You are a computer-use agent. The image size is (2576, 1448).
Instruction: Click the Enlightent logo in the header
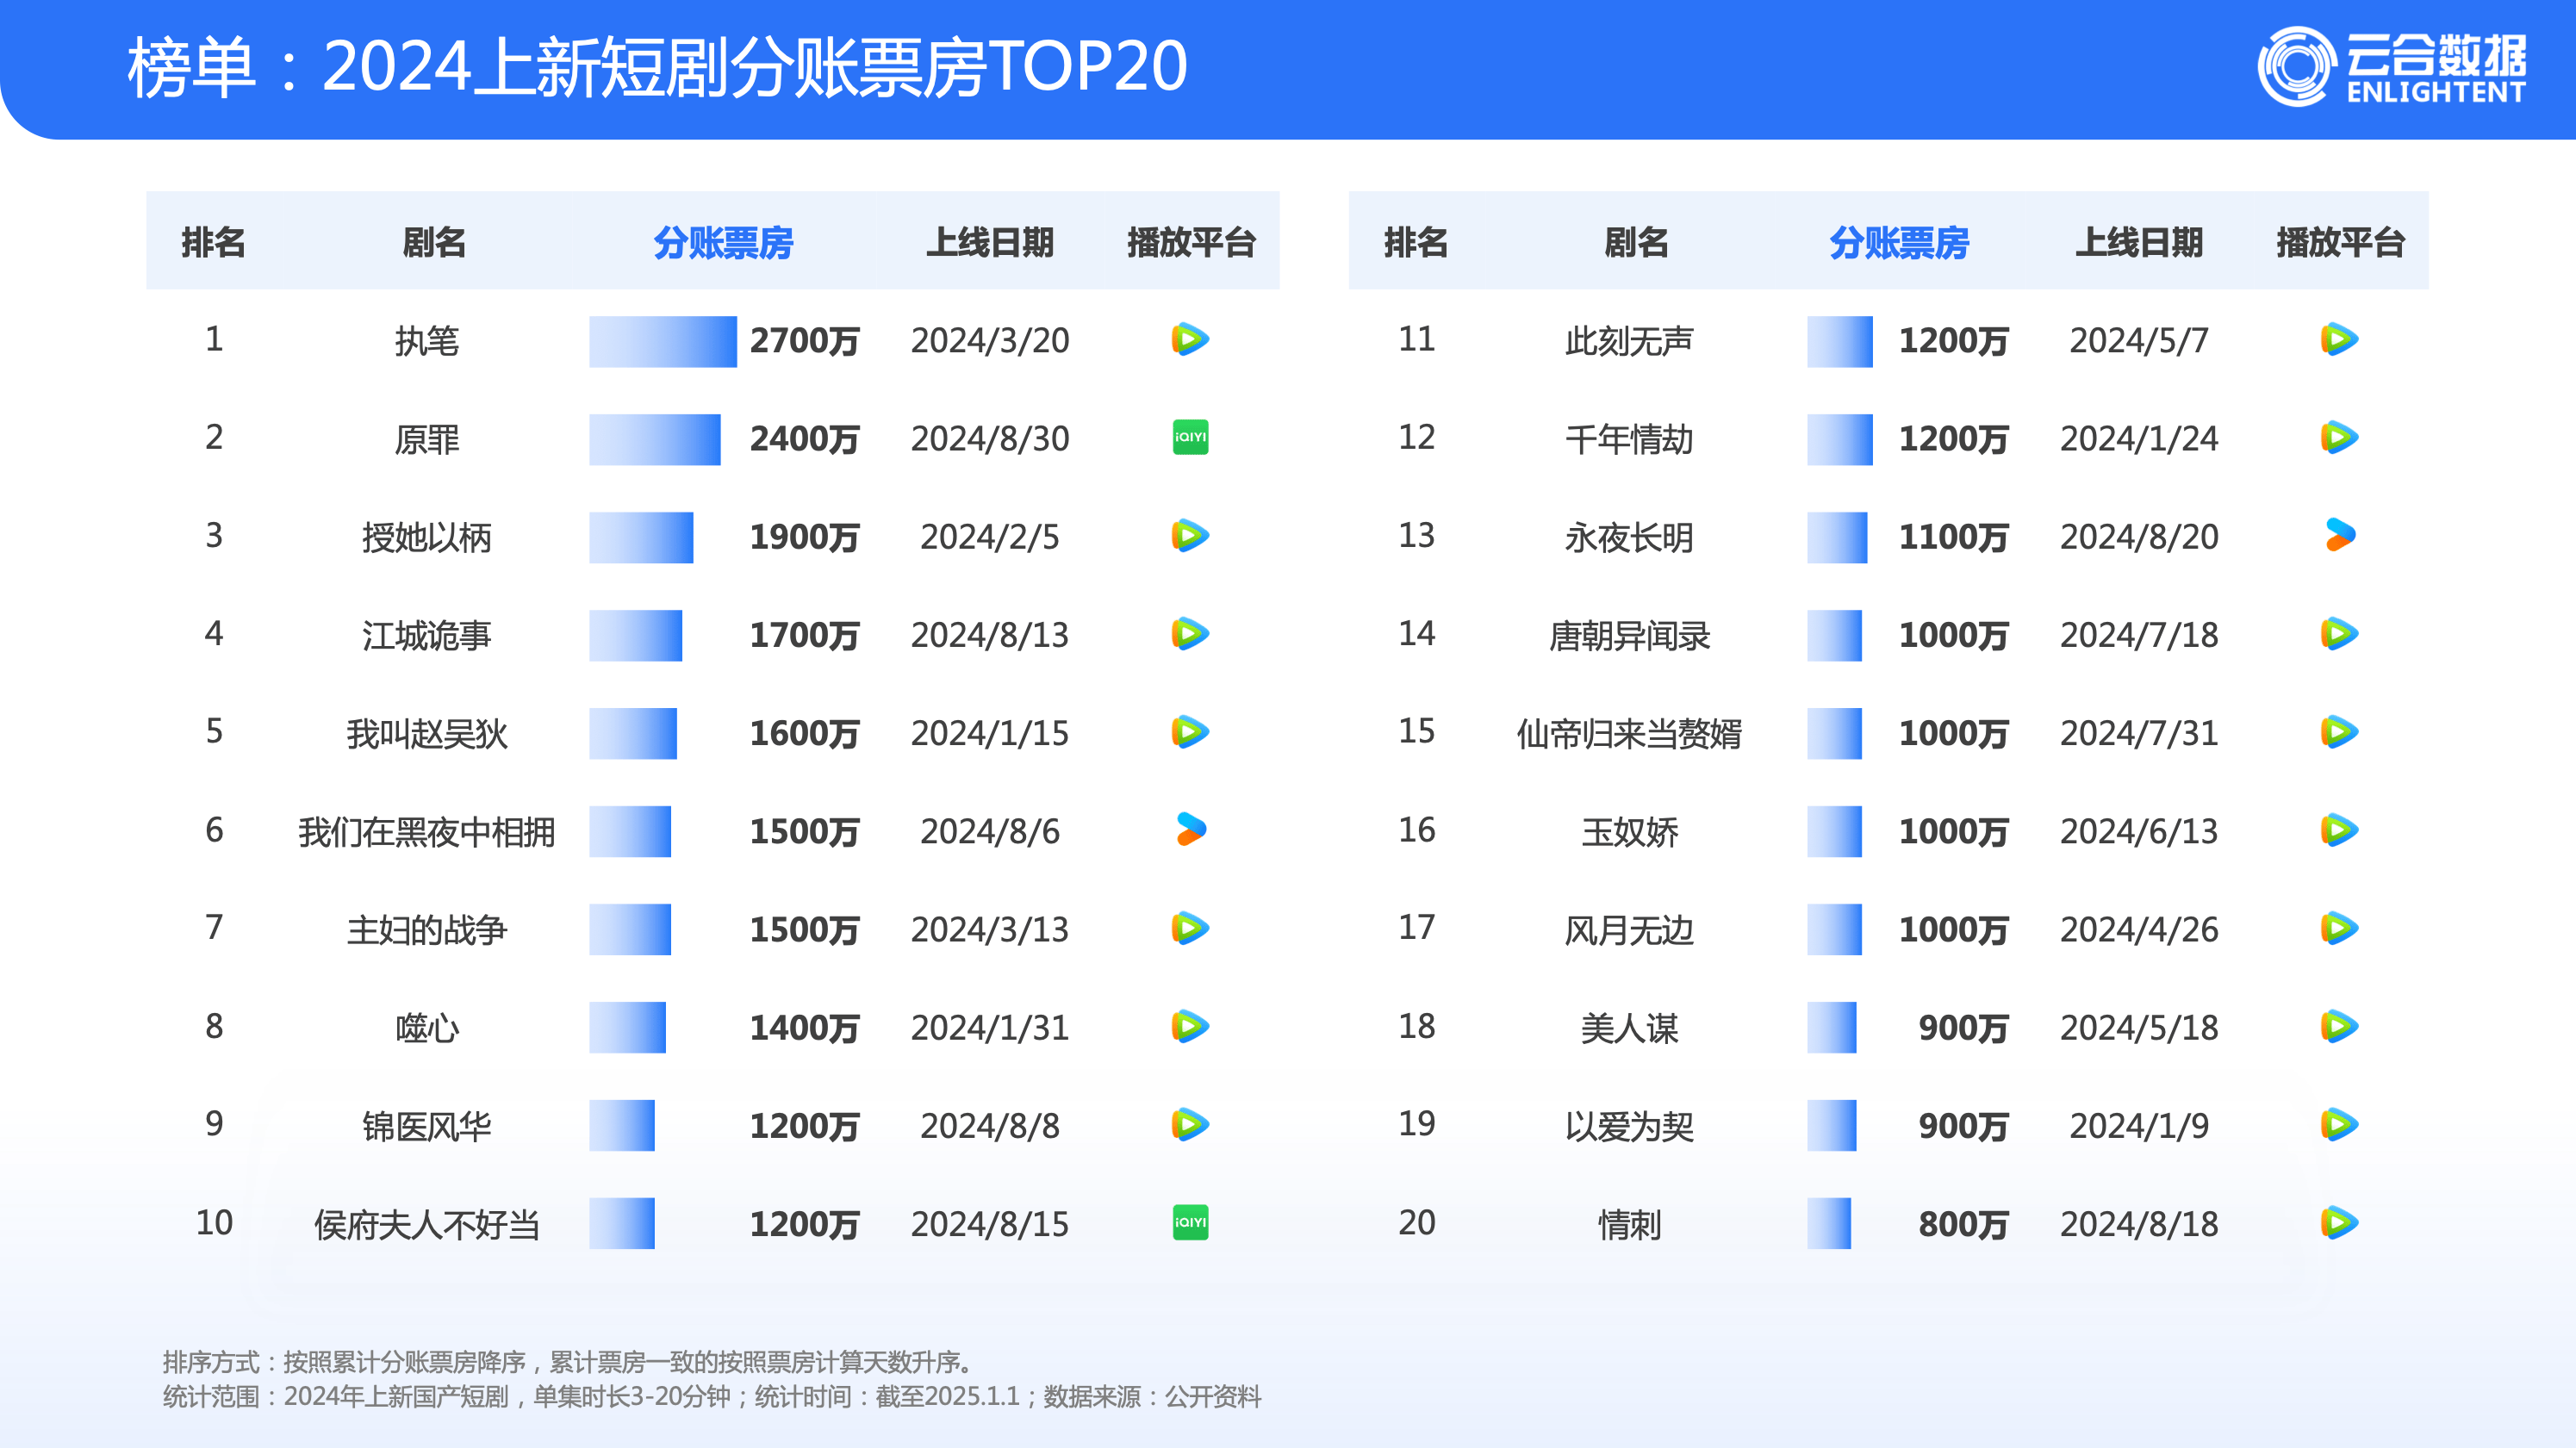pyautogui.click(x=2391, y=67)
